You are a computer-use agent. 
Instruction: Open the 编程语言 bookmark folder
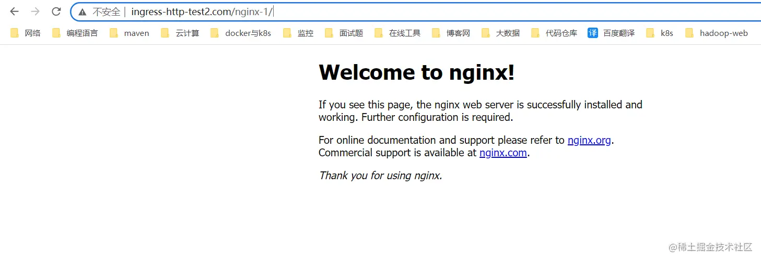75,33
